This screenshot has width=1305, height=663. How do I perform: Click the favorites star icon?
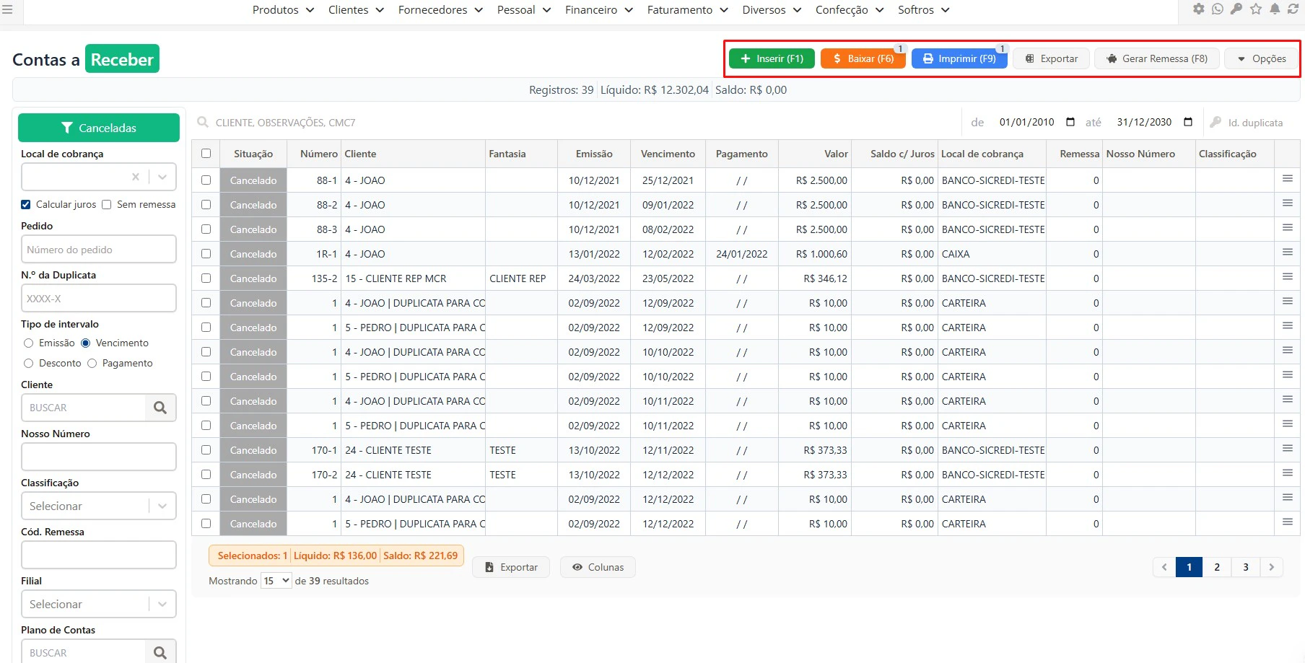(1256, 9)
